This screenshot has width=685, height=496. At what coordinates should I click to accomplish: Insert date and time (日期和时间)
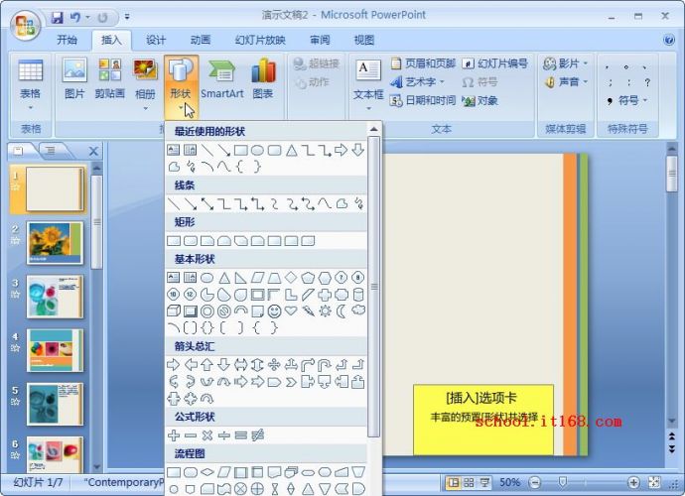coord(423,101)
